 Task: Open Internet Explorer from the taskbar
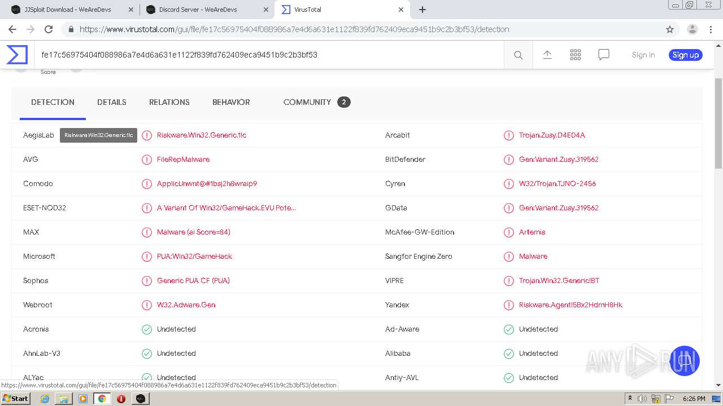[x=45, y=399]
